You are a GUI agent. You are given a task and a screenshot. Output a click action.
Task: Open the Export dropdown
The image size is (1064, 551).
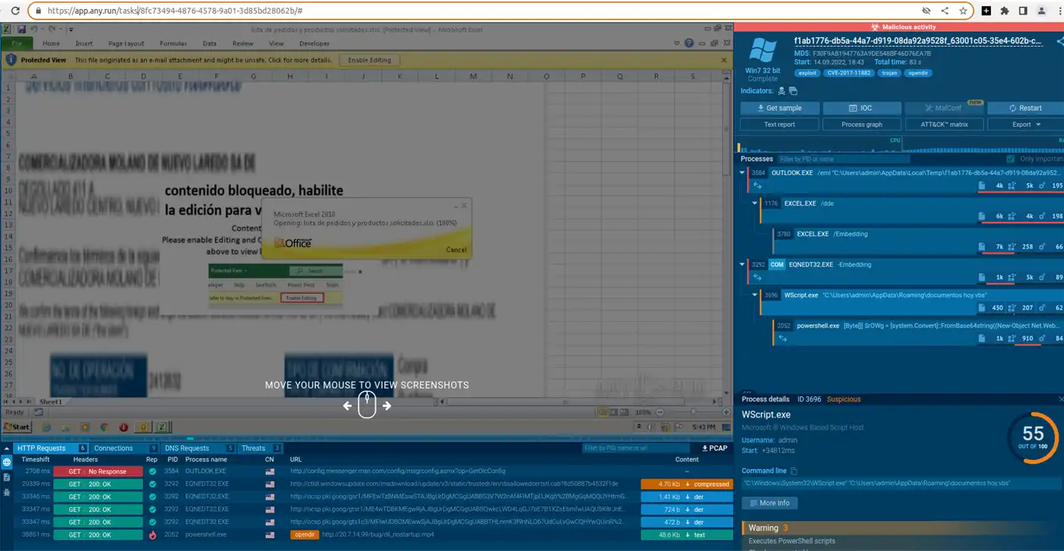click(1025, 125)
